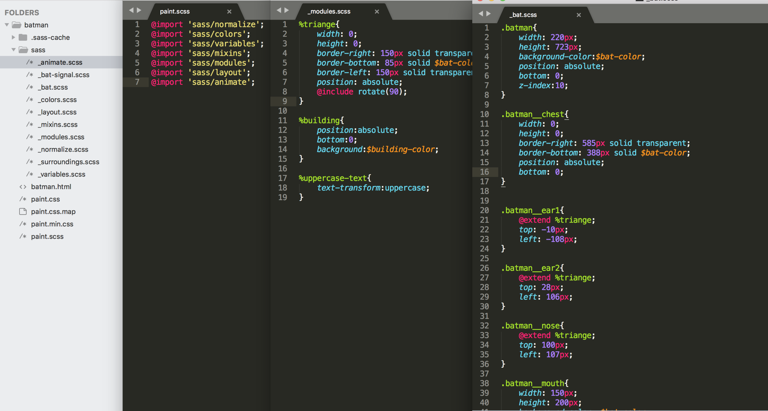Open paint.min.css from the sidebar

(x=52, y=224)
